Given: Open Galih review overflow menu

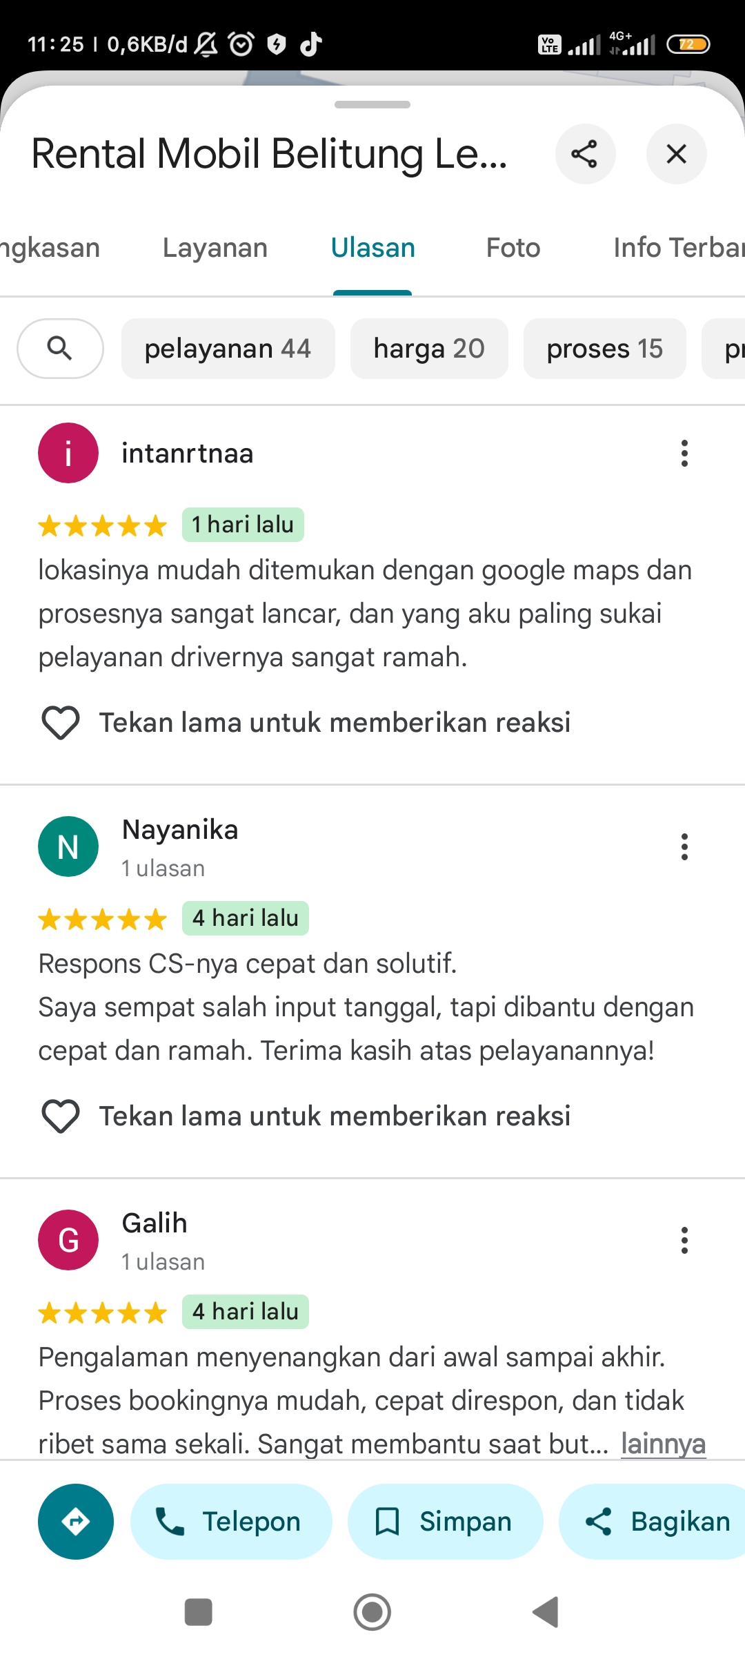Looking at the screenshot, I should pos(684,1241).
